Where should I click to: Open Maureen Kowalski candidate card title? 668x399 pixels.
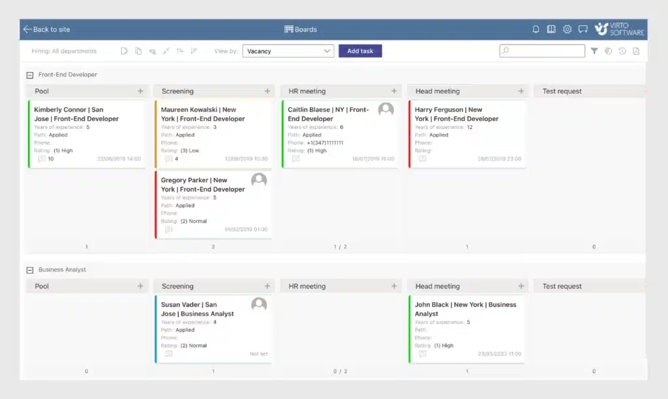coord(203,115)
